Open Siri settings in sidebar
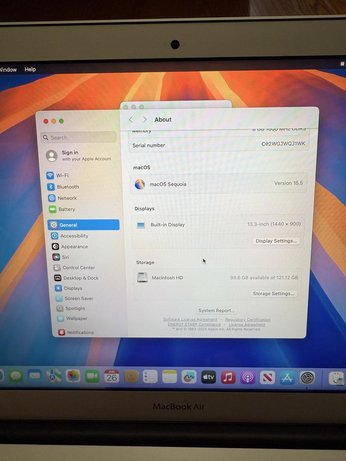Viewport: 346px width, 461px height. click(65, 257)
